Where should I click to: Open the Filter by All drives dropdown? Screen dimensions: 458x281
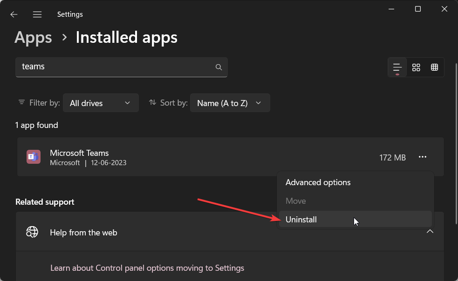pos(101,103)
